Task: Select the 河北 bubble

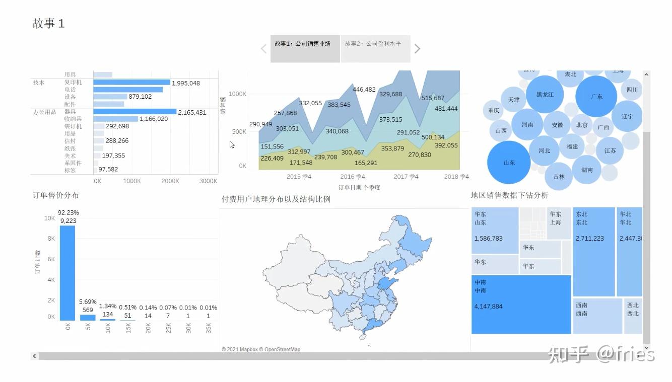Action: [545, 150]
